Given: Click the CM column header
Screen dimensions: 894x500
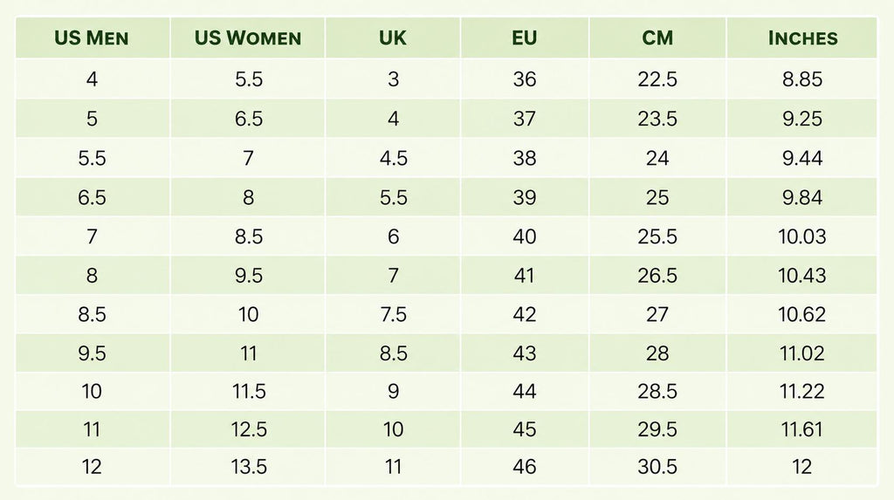Looking at the screenshot, I should point(657,38).
